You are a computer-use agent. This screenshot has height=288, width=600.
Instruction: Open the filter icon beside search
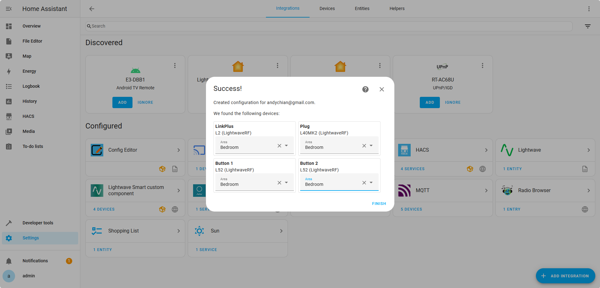587,26
